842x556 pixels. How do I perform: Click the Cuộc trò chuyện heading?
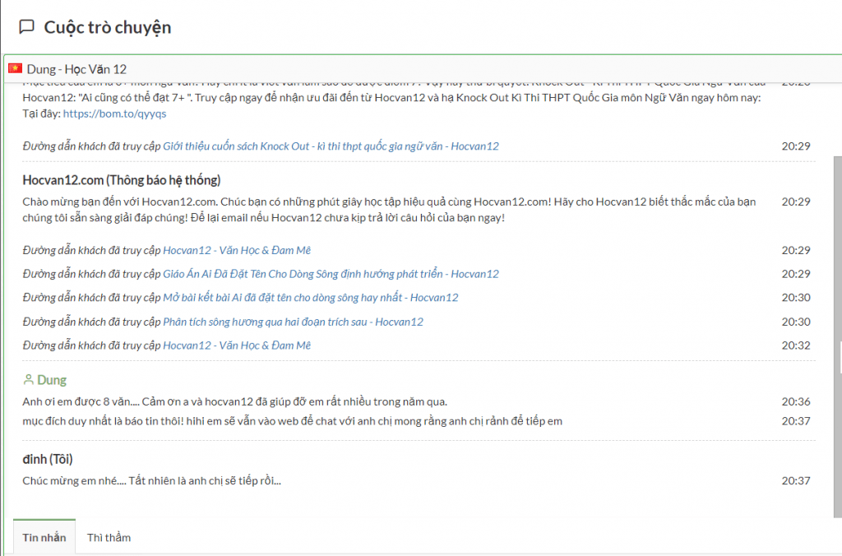click(x=108, y=27)
